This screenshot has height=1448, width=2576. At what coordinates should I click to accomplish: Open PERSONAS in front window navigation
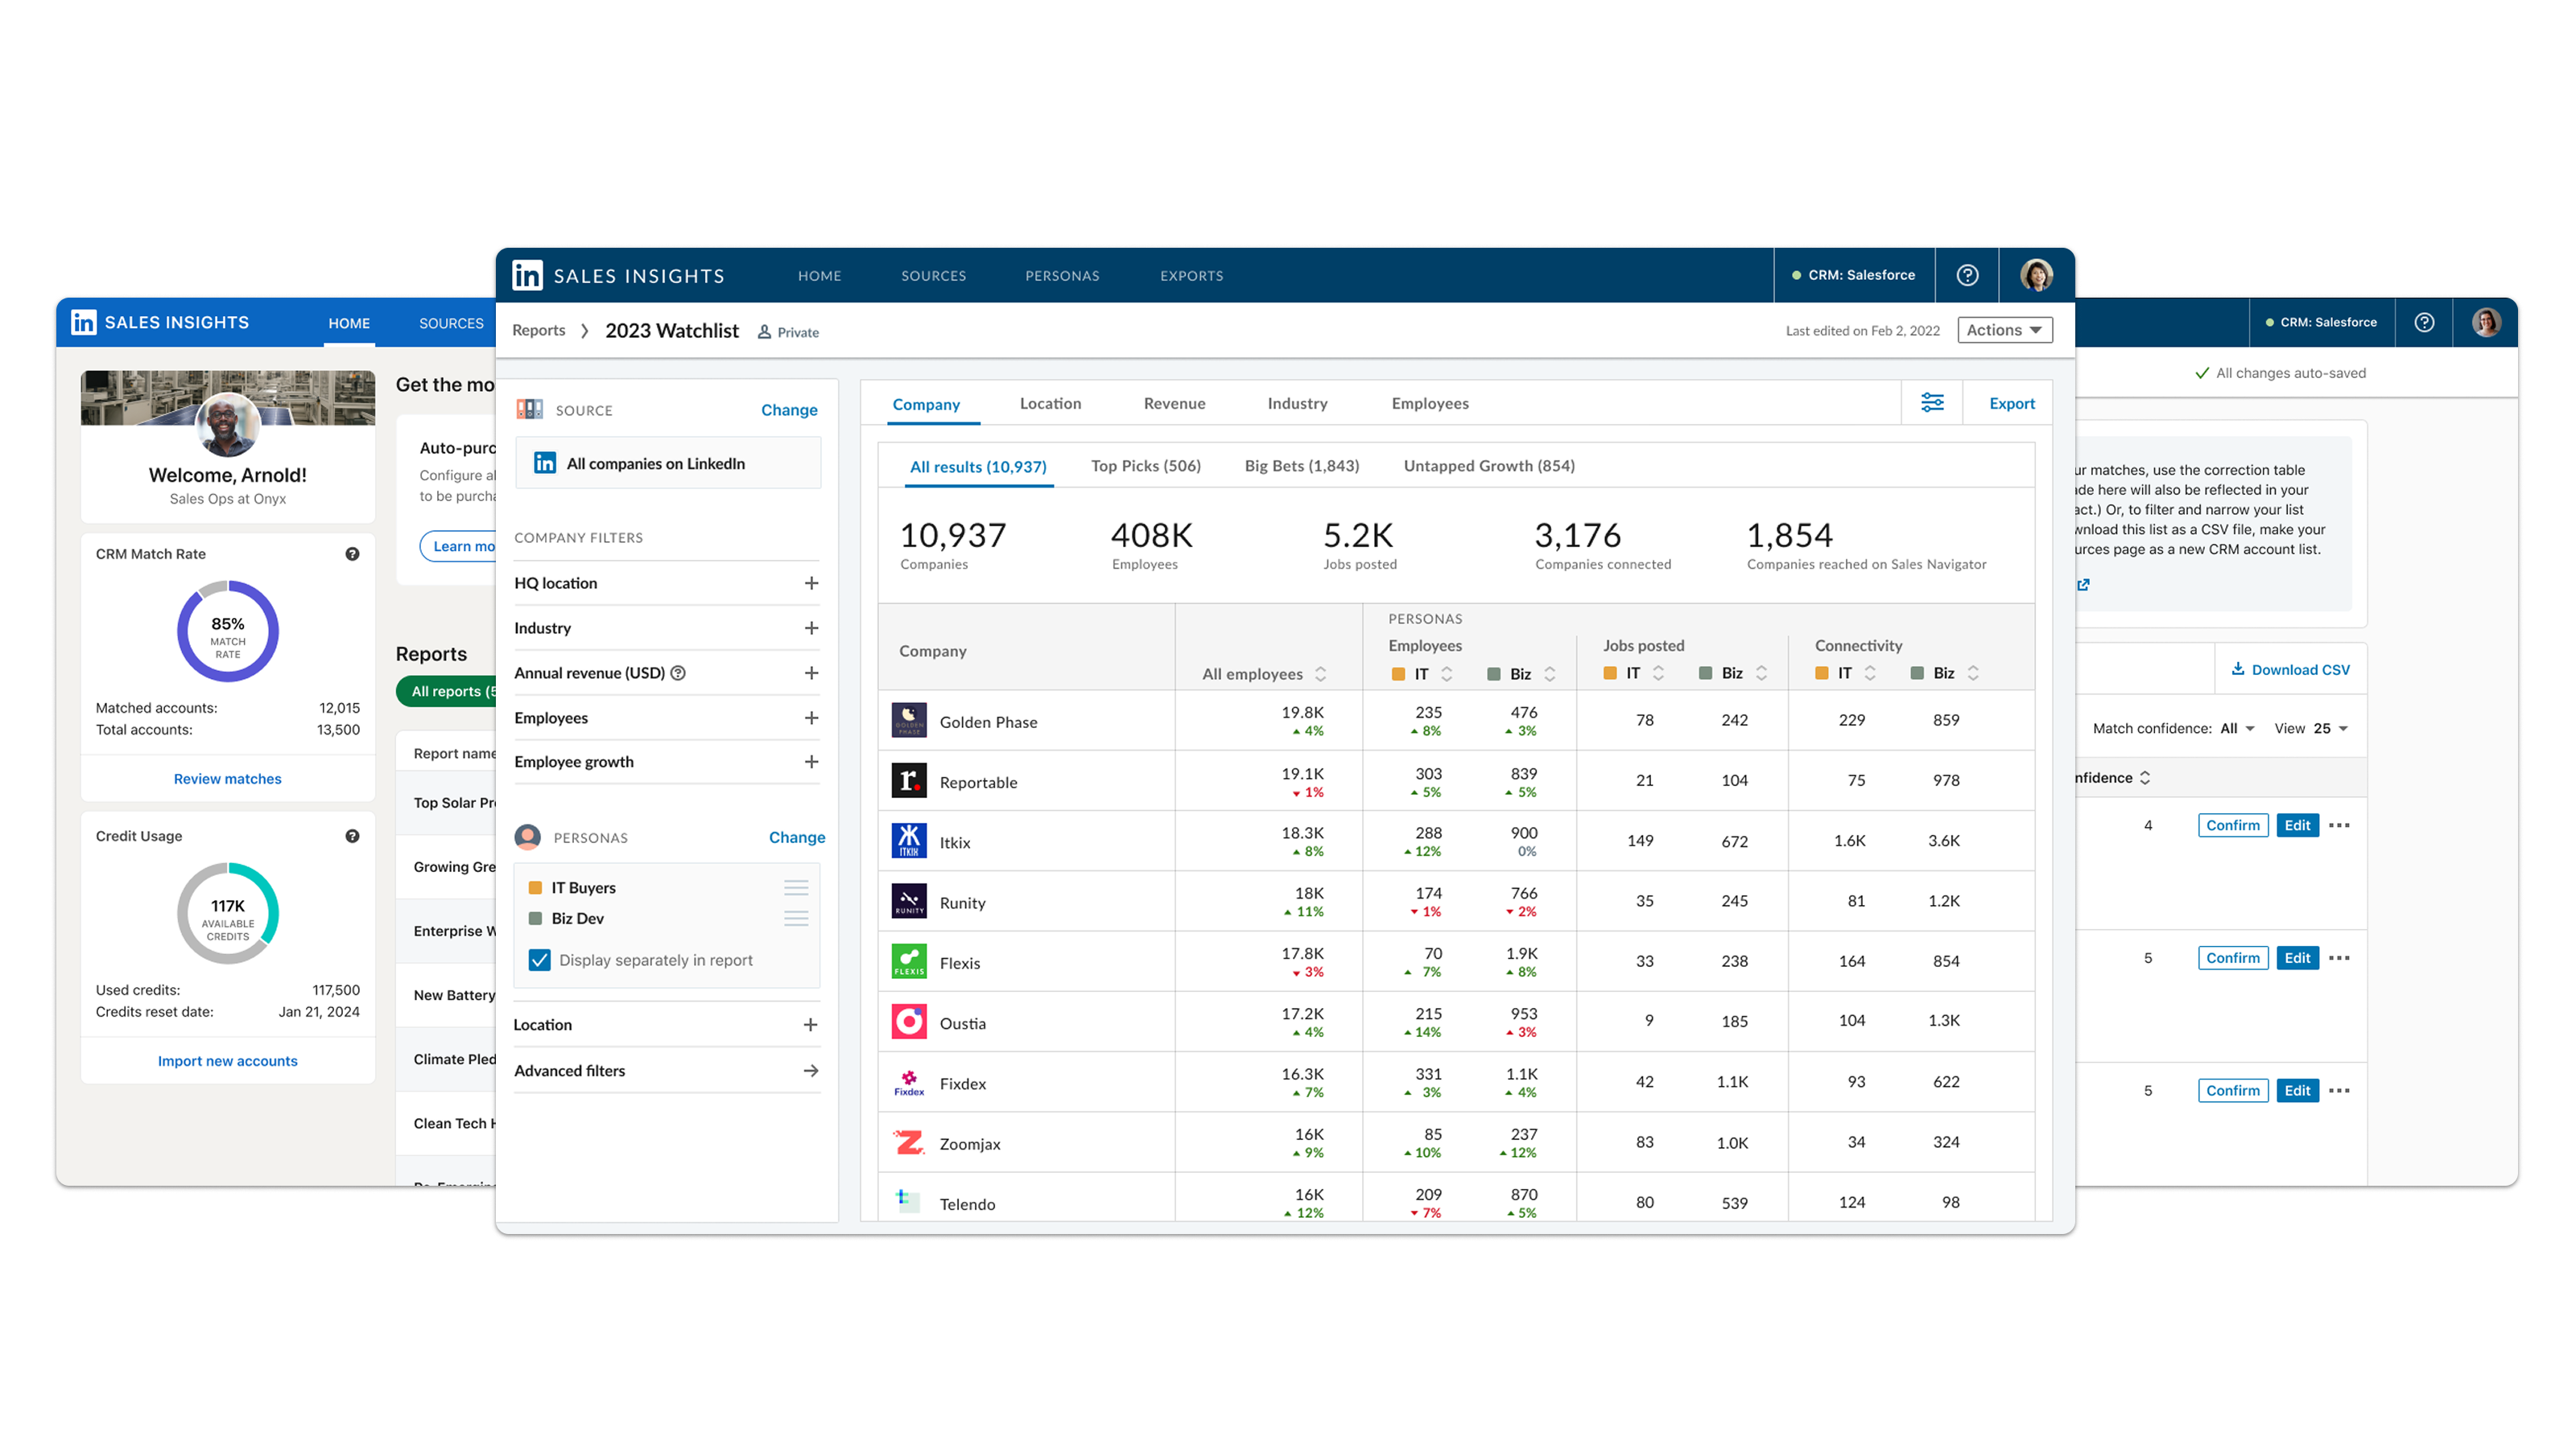tap(1062, 276)
